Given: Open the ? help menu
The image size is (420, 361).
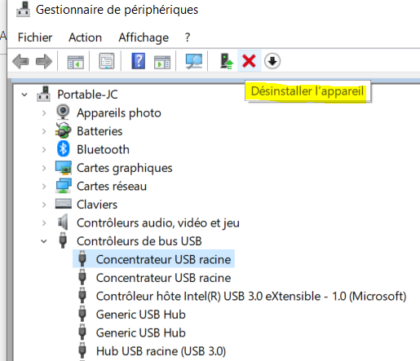Looking at the screenshot, I should coord(188,37).
